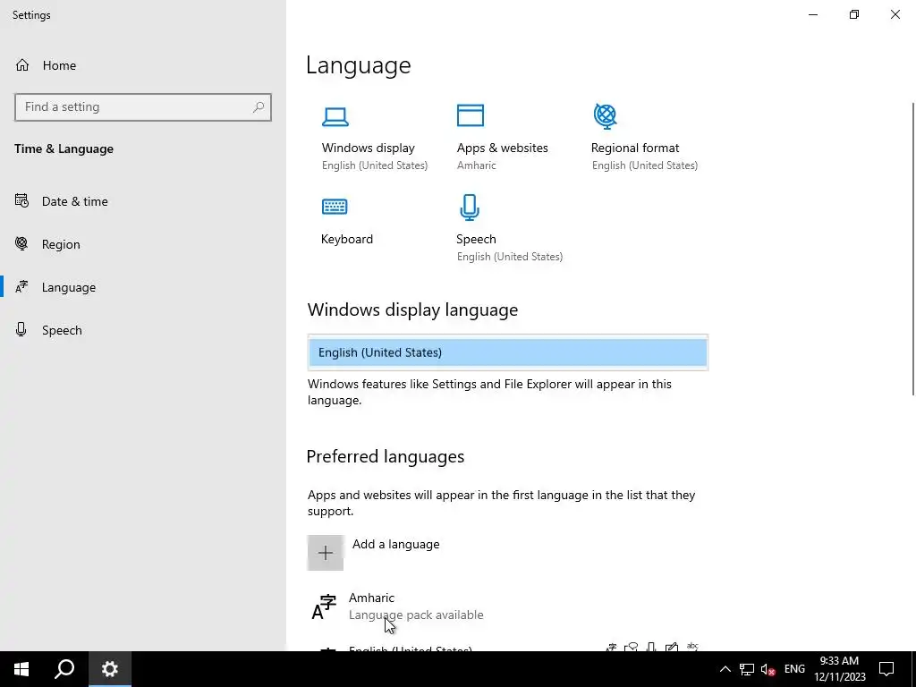Screen dimensions: 916x687
Task: Click the Speech tile label
Action: coord(476,239)
